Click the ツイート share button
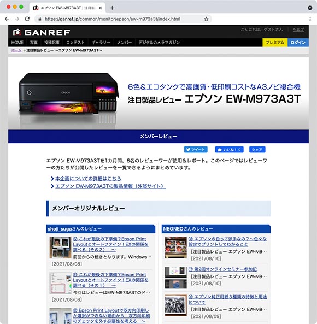This screenshot has width=317, height=324. tap(196, 149)
